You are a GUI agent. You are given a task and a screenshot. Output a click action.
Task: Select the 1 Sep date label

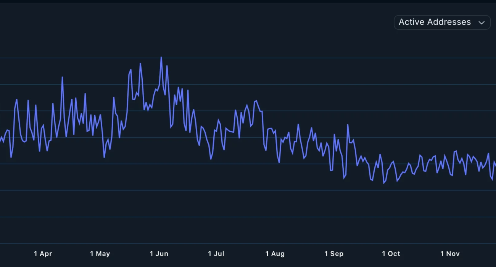coord(334,254)
